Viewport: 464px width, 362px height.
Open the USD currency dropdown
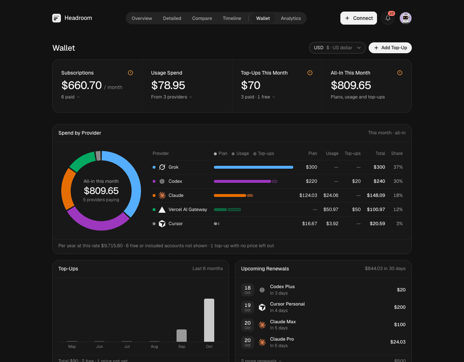(x=337, y=48)
